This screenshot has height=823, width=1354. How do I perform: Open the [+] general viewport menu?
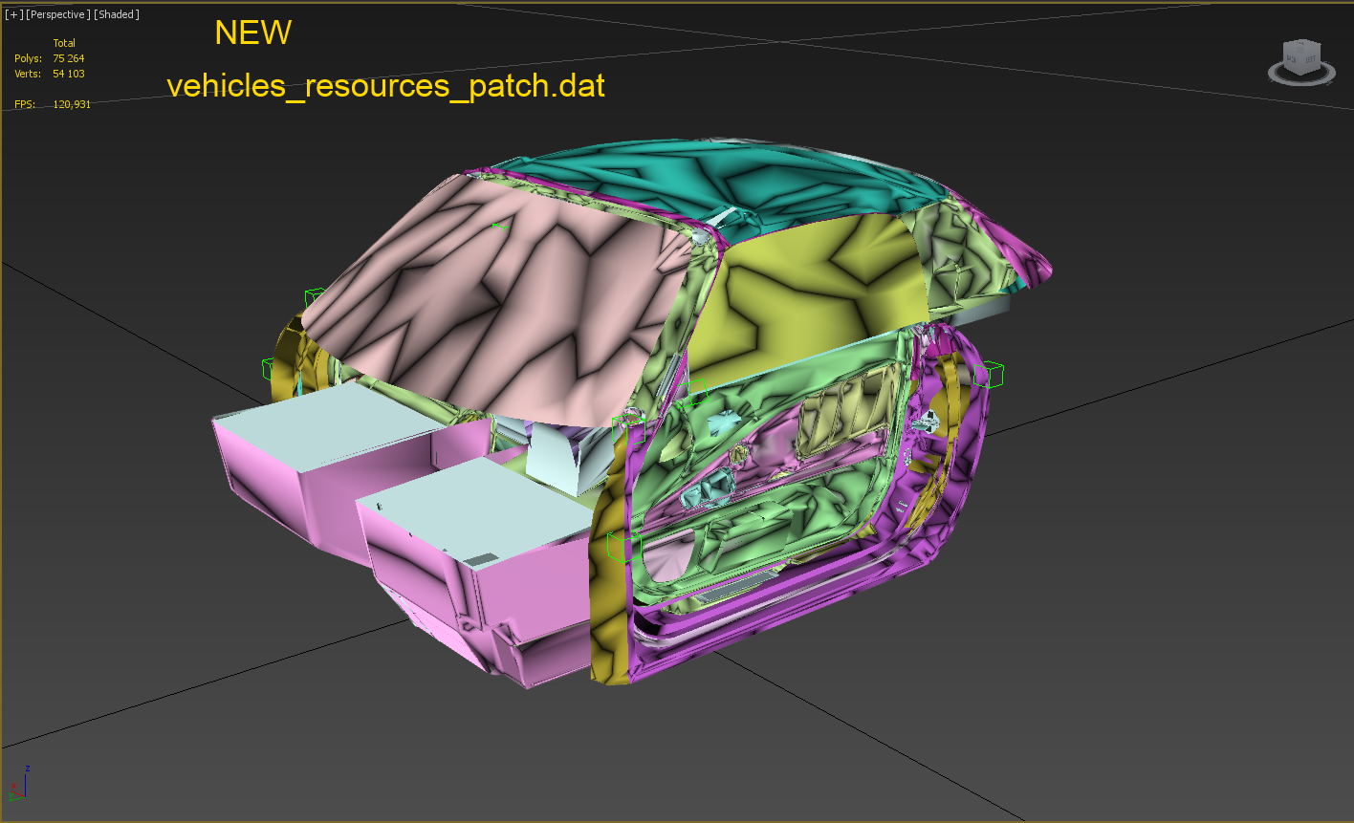pos(13,14)
